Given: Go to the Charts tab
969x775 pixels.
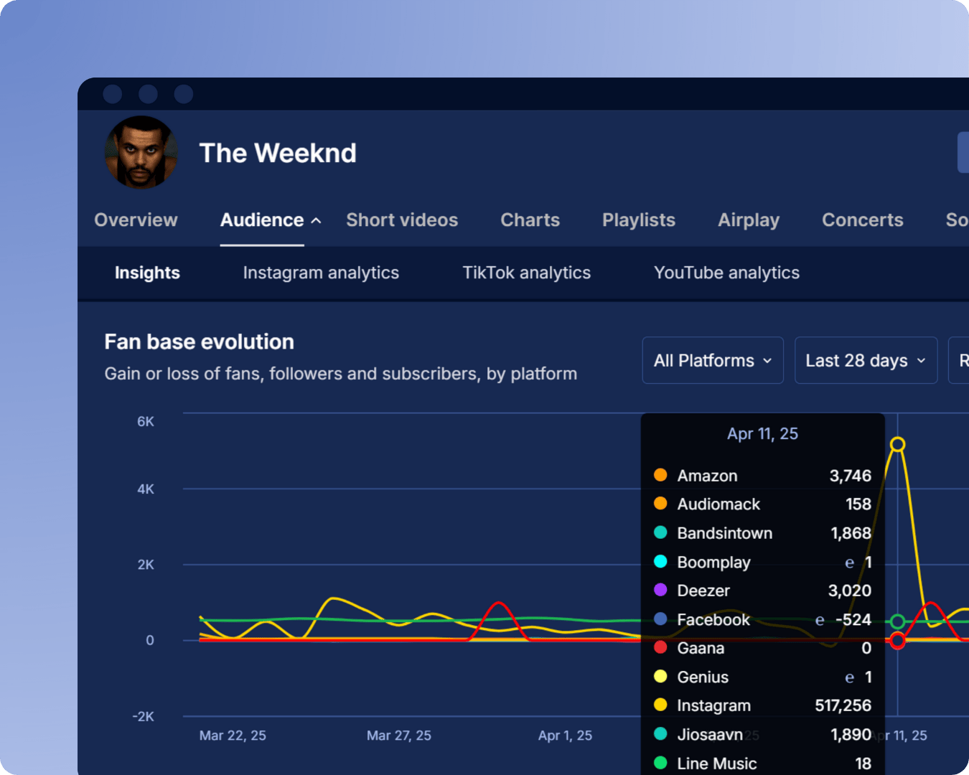Looking at the screenshot, I should click(x=530, y=220).
